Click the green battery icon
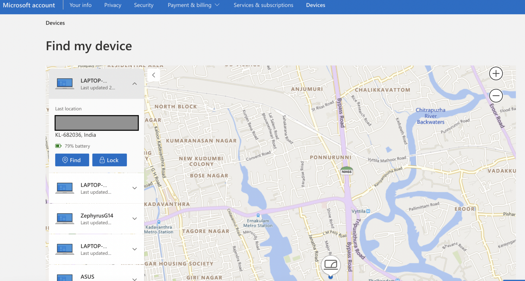This screenshot has width=525, height=281. coord(58,146)
